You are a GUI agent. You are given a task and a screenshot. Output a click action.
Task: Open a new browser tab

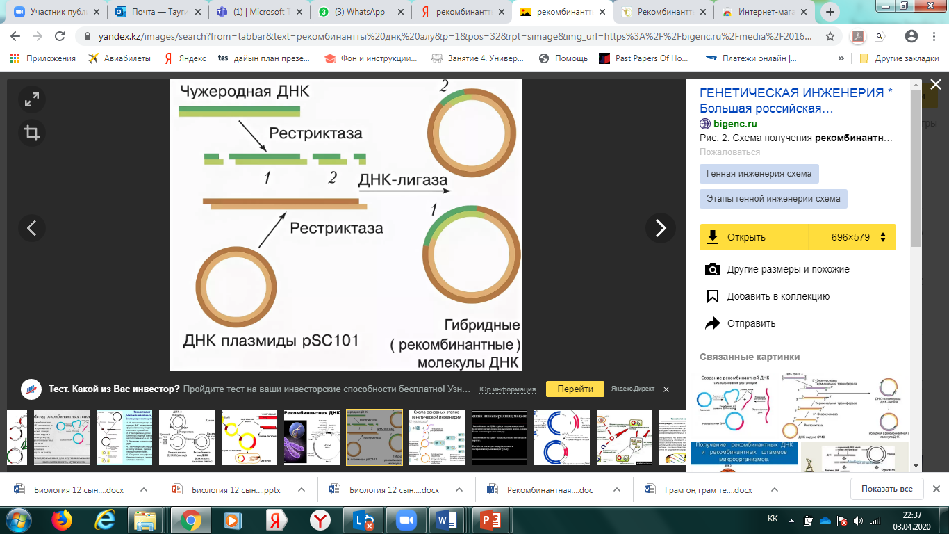point(830,12)
